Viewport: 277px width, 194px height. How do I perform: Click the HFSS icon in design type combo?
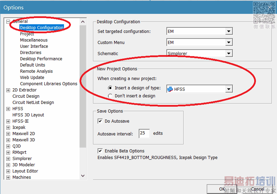click(170, 89)
